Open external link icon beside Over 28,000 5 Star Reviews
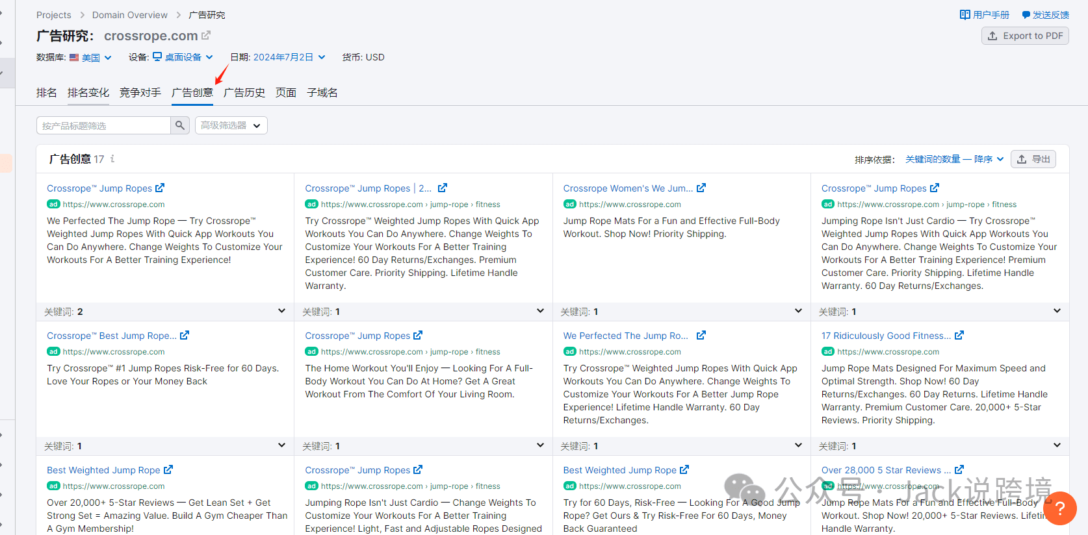 pyautogui.click(x=959, y=470)
